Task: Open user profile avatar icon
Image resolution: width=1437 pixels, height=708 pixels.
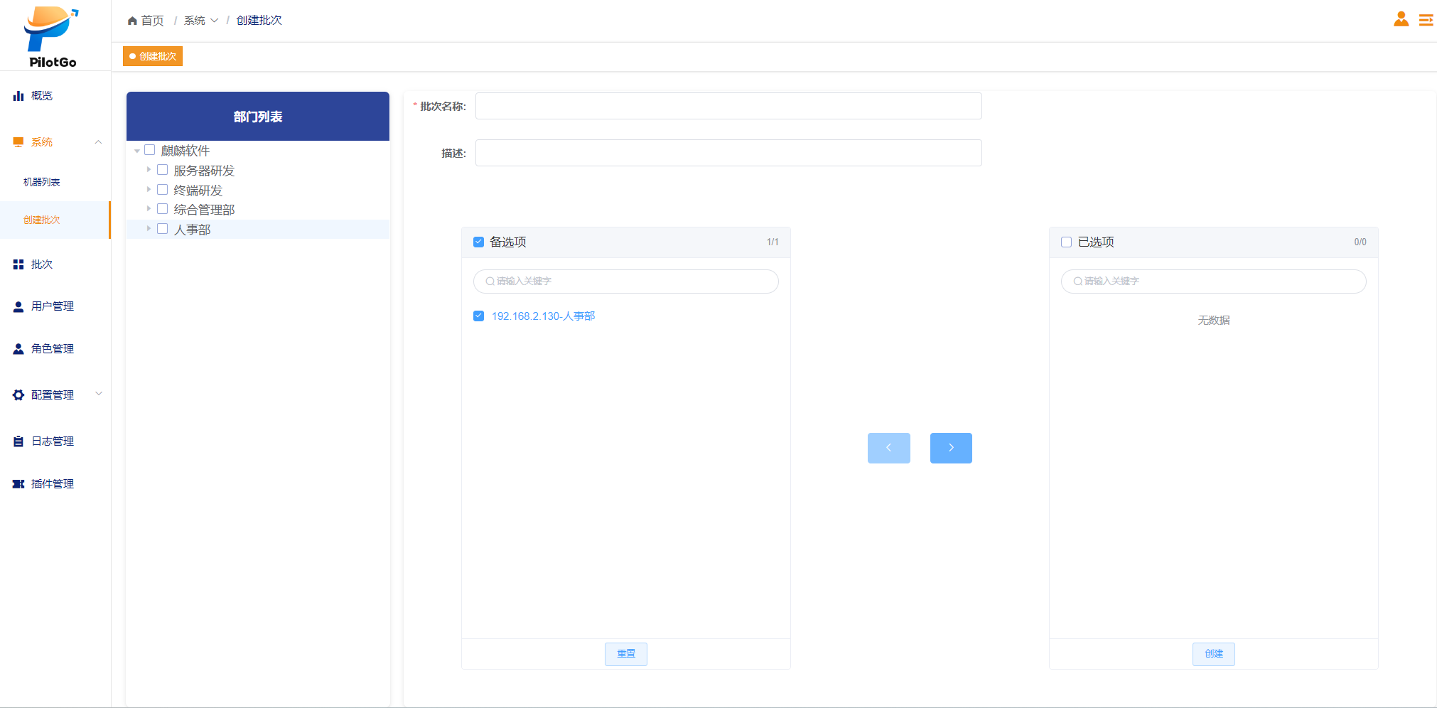Action: tap(1401, 19)
